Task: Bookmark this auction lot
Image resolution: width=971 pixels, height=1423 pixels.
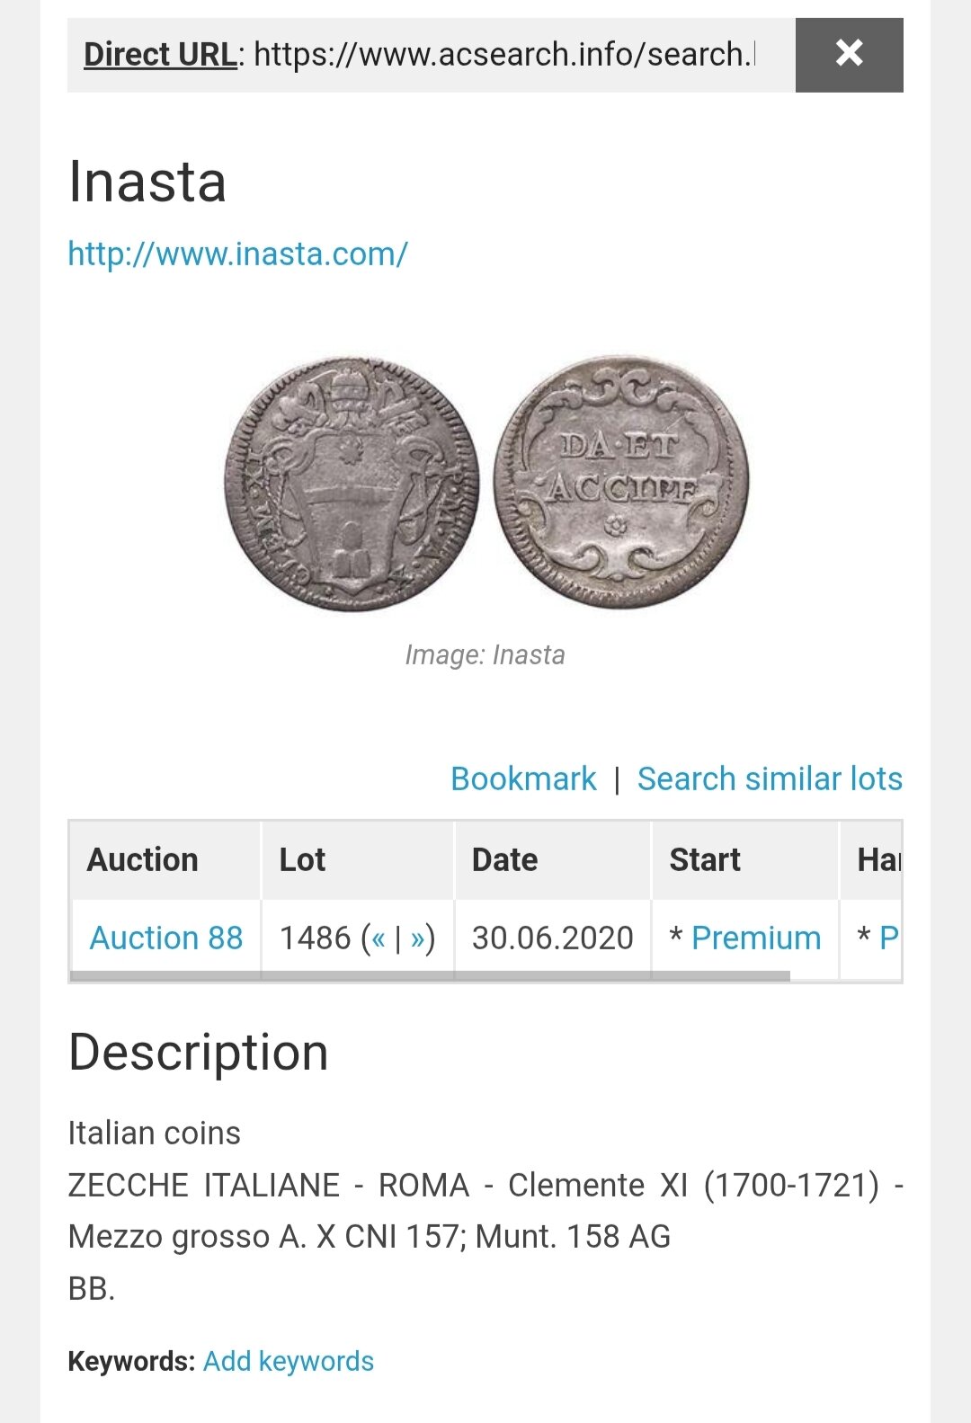Action: pos(523,778)
